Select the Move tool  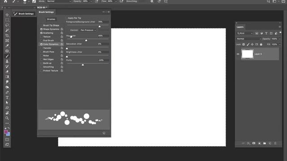tap(7, 15)
